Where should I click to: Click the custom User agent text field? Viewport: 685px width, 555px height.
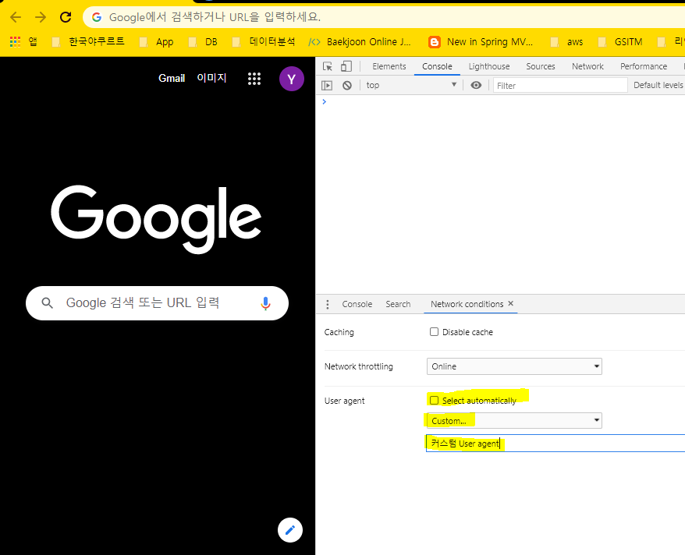tap(555, 444)
